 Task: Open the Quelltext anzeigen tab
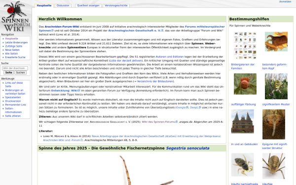tap(88, 5)
